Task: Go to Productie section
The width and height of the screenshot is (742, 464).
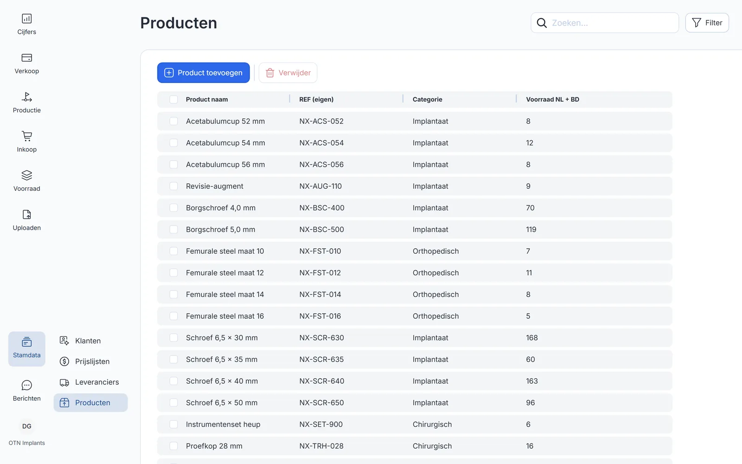Action: [x=27, y=103]
